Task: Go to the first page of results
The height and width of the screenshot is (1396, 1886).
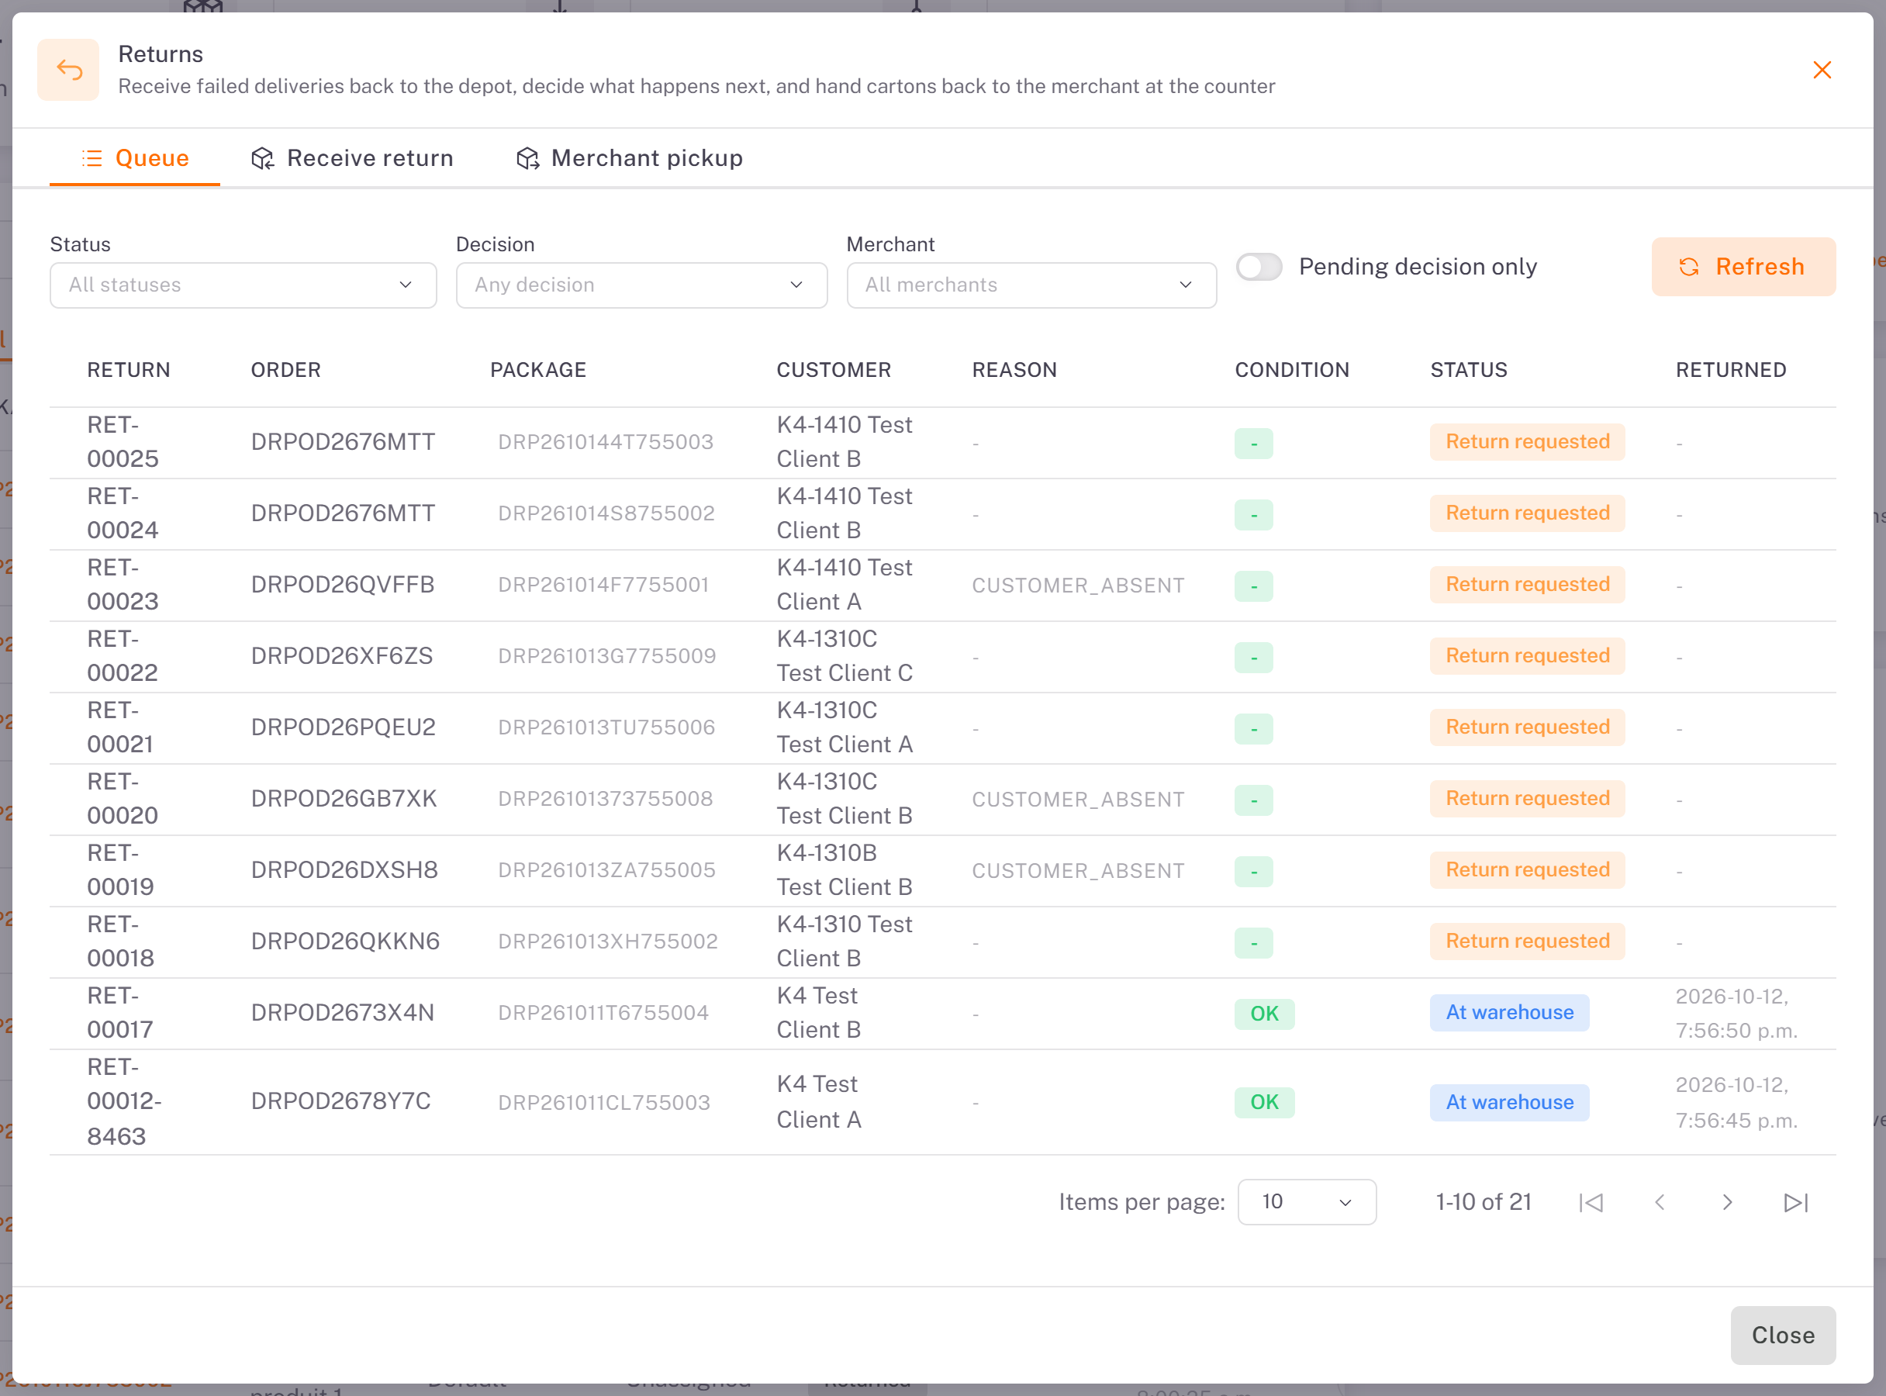Action: click(x=1591, y=1201)
